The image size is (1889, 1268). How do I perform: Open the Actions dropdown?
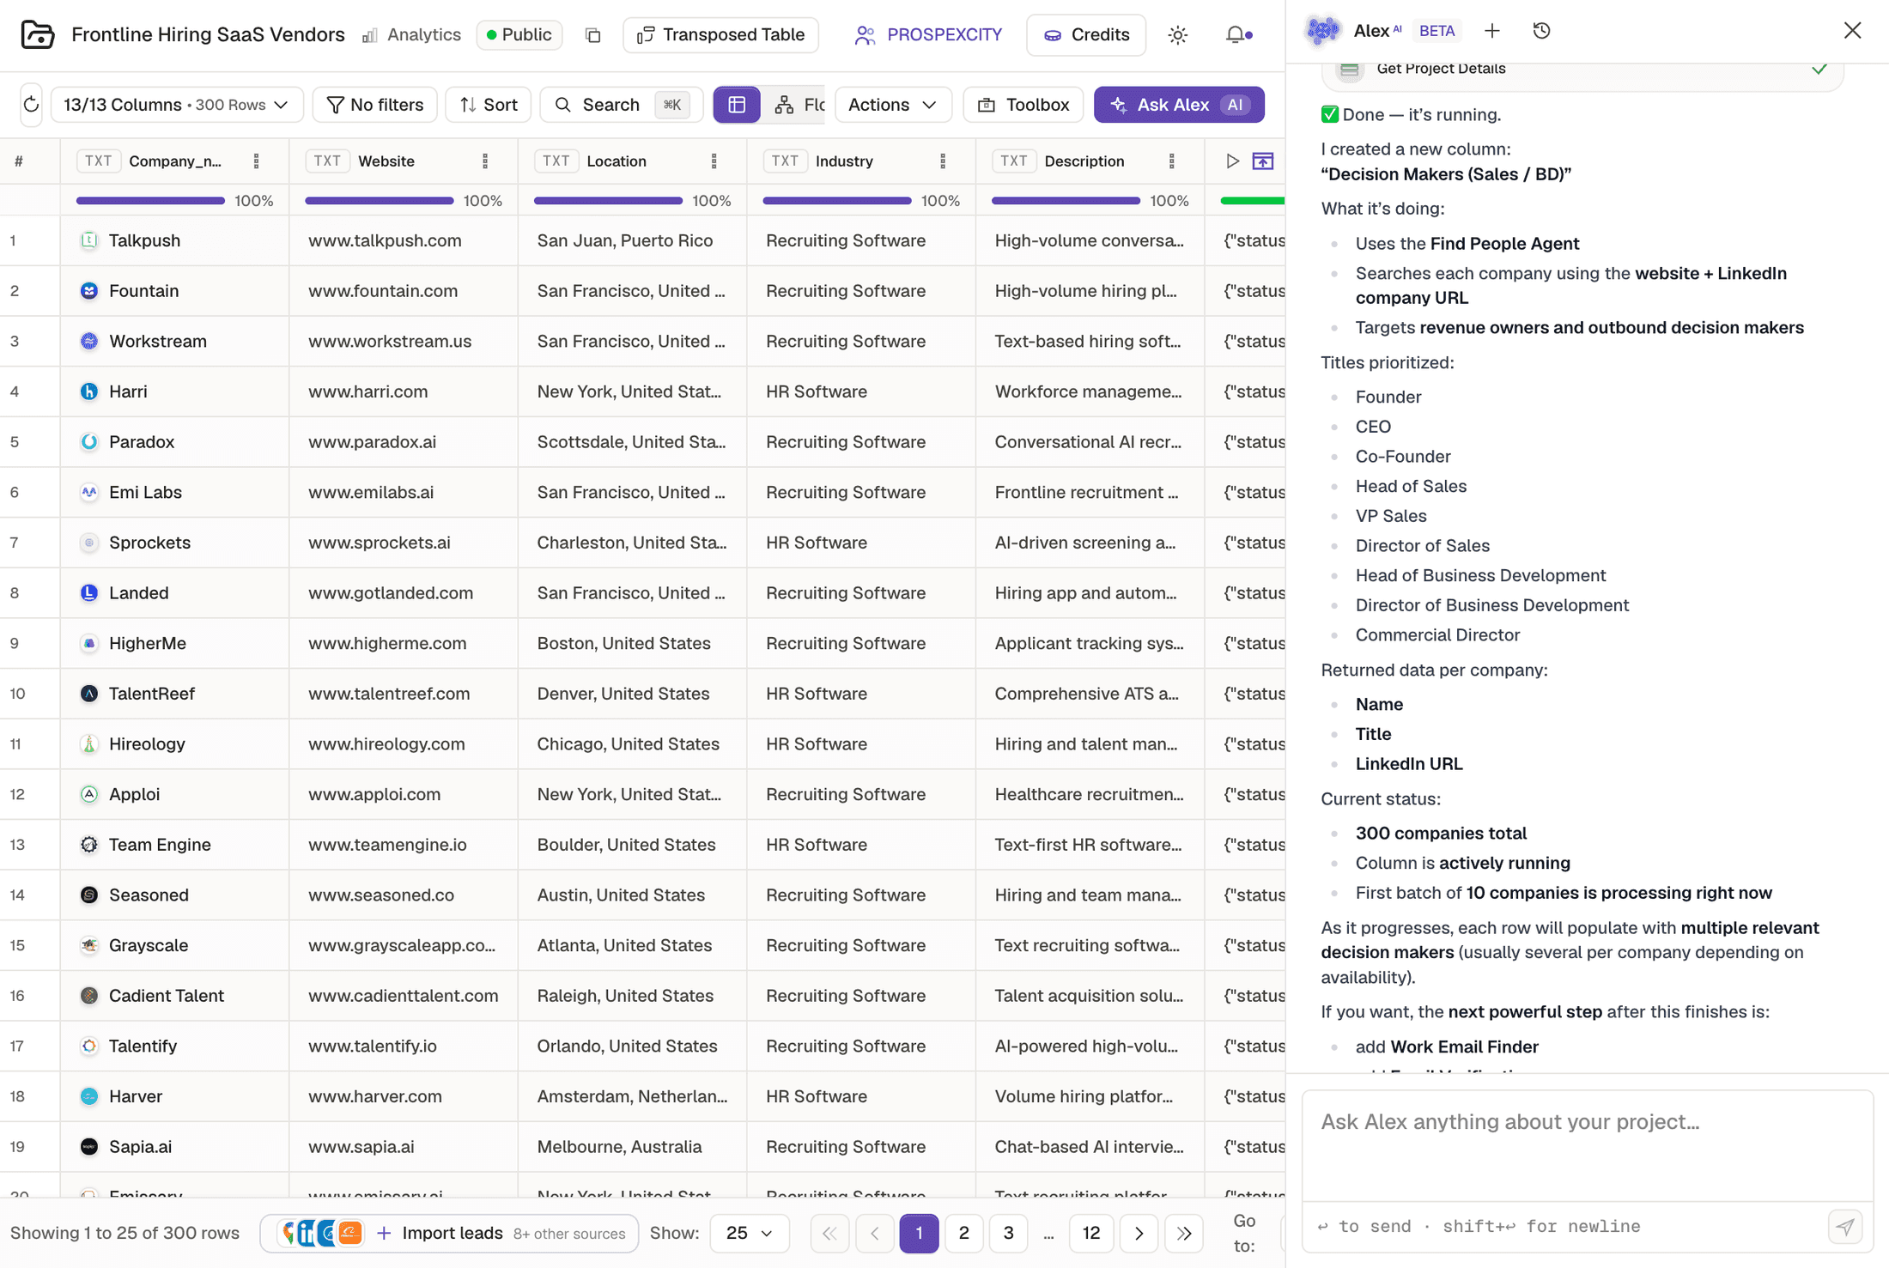tap(893, 105)
